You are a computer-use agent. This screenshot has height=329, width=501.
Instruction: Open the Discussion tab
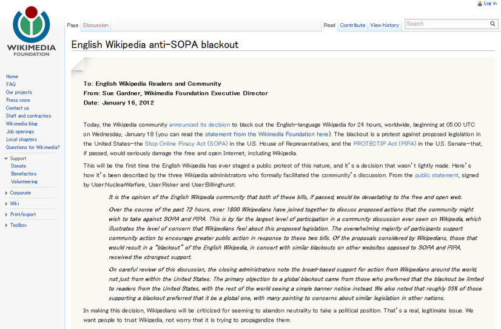click(96, 25)
